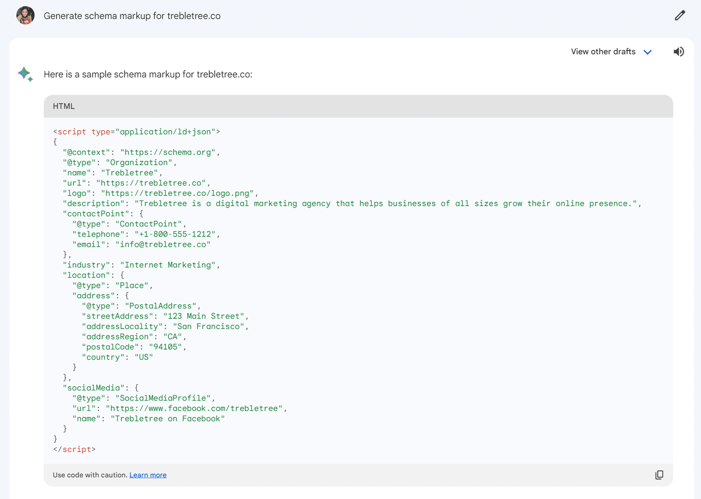Open the user profile avatar

point(26,15)
